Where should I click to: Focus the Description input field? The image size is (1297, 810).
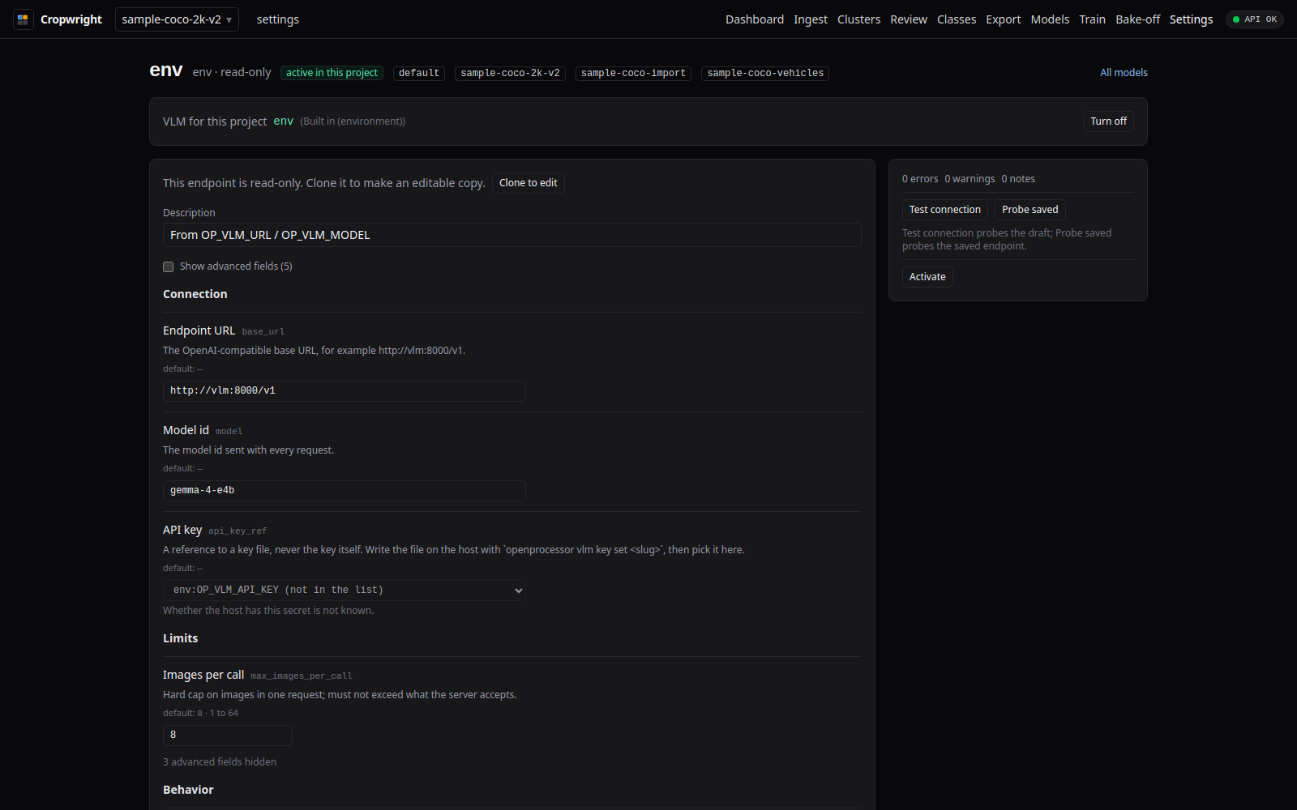tap(512, 235)
